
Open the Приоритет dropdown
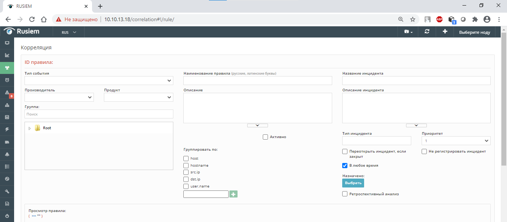click(456, 141)
